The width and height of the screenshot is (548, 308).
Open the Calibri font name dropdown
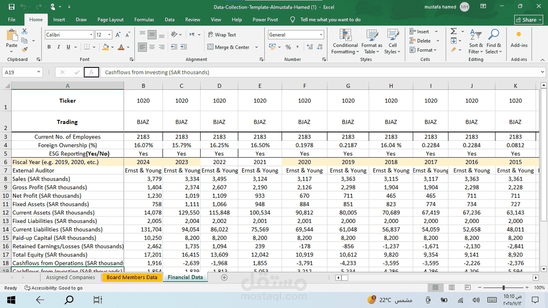coord(91,35)
